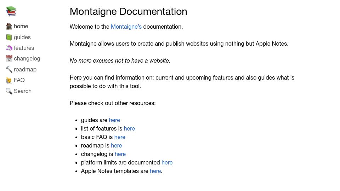Viewport: 340px width, 191px height.
Task: Click the unicorn icon beside features
Action: point(9,48)
